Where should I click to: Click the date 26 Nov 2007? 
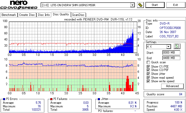[x=168, y=32]
